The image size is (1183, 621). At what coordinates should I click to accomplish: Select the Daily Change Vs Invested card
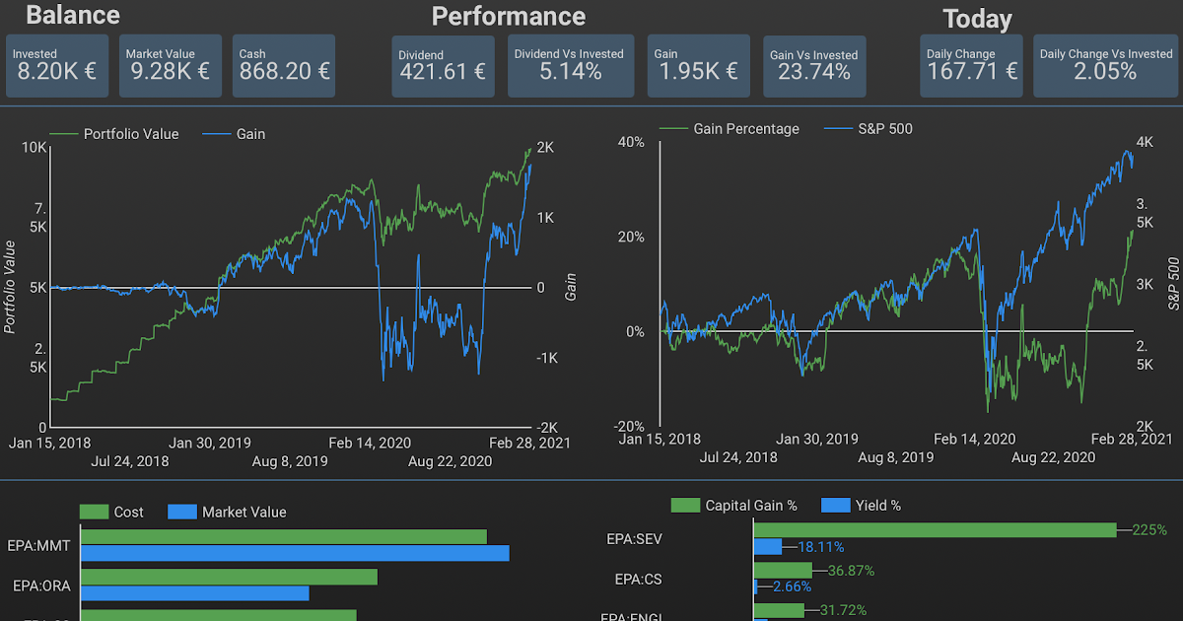[x=1105, y=66]
